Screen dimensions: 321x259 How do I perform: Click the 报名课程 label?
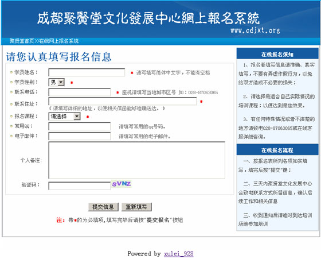coord(26,116)
